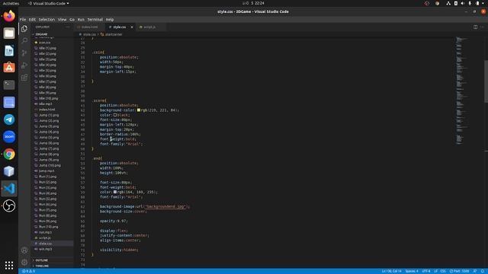Open index.html in the Explorer file tree
The width and height of the screenshot is (488, 274).
coord(47,110)
